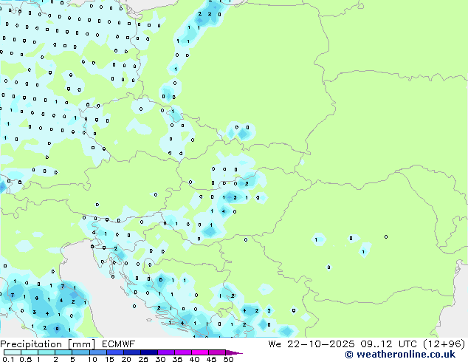Pick the 35–40 mm legend swatch

tap(183, 352)
